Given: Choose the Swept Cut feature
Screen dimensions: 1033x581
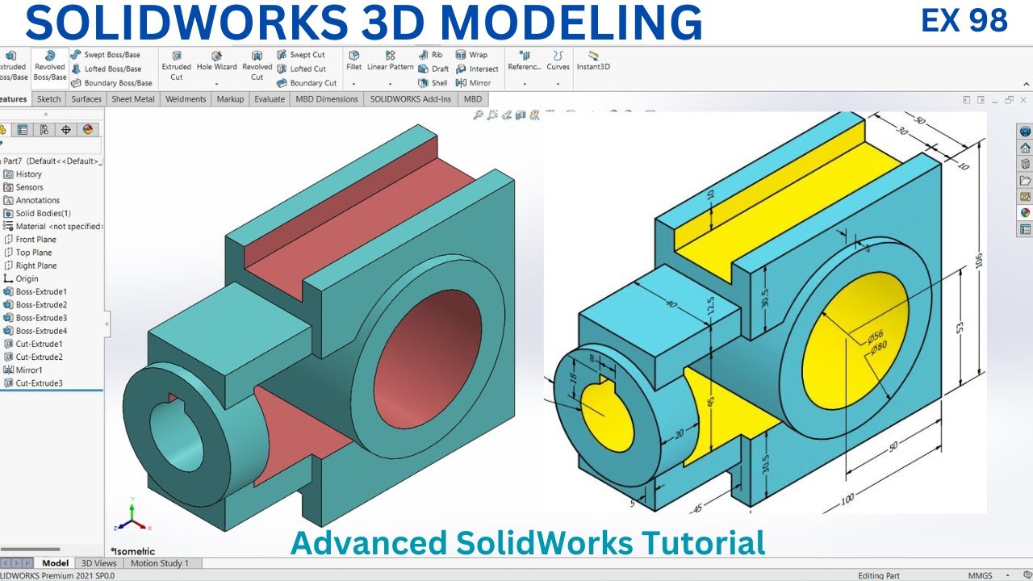Looking at the screenshot, I should [300, 55].
